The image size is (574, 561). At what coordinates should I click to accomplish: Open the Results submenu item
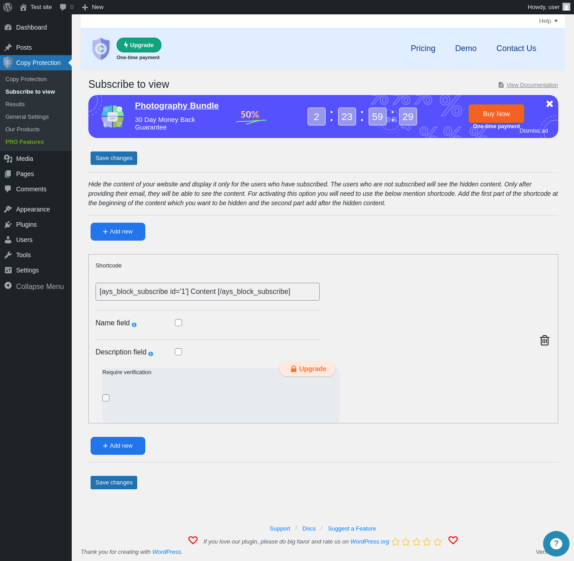(x=15, y=104)
